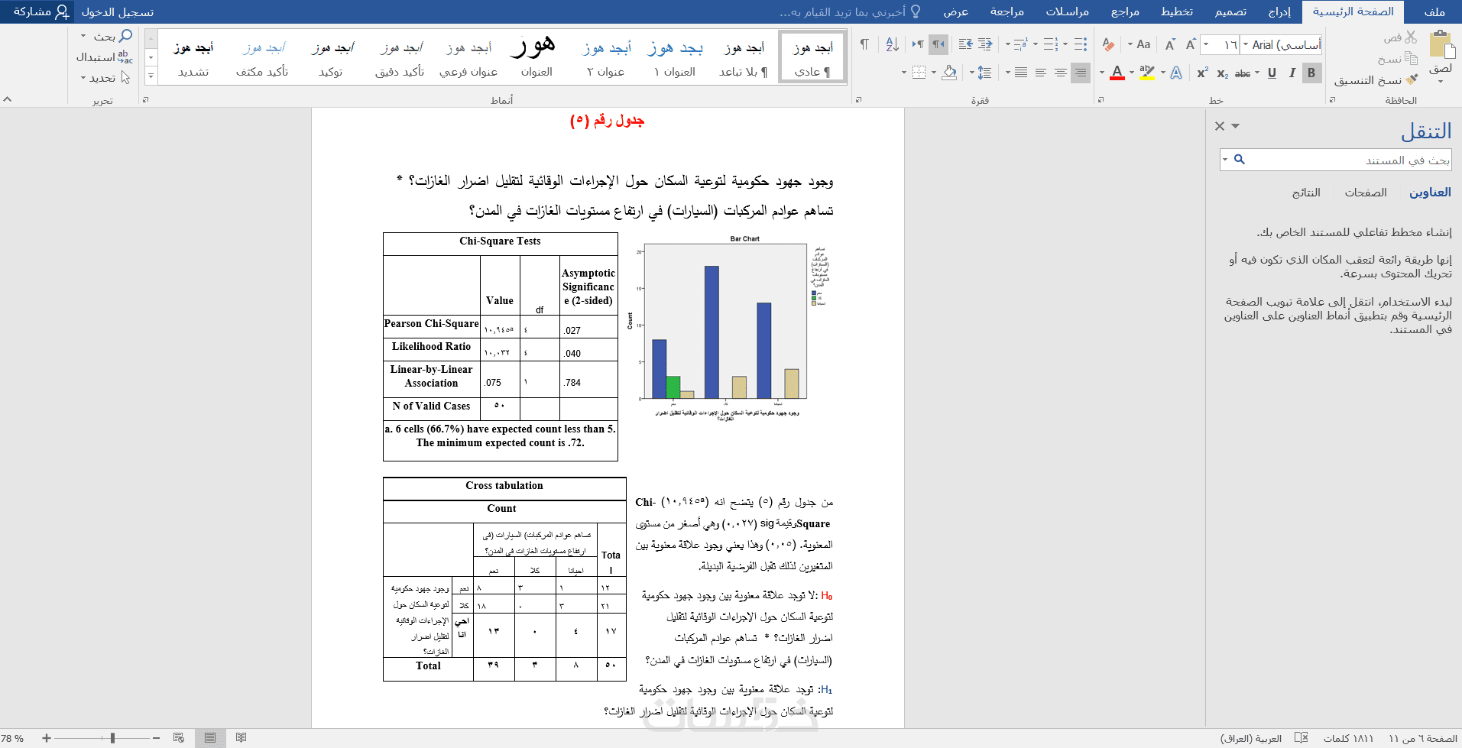Screen dimensions: 1462x748
Task: Open the Layout (تخطيط) ribbon tab
Action: [1177, 11]
